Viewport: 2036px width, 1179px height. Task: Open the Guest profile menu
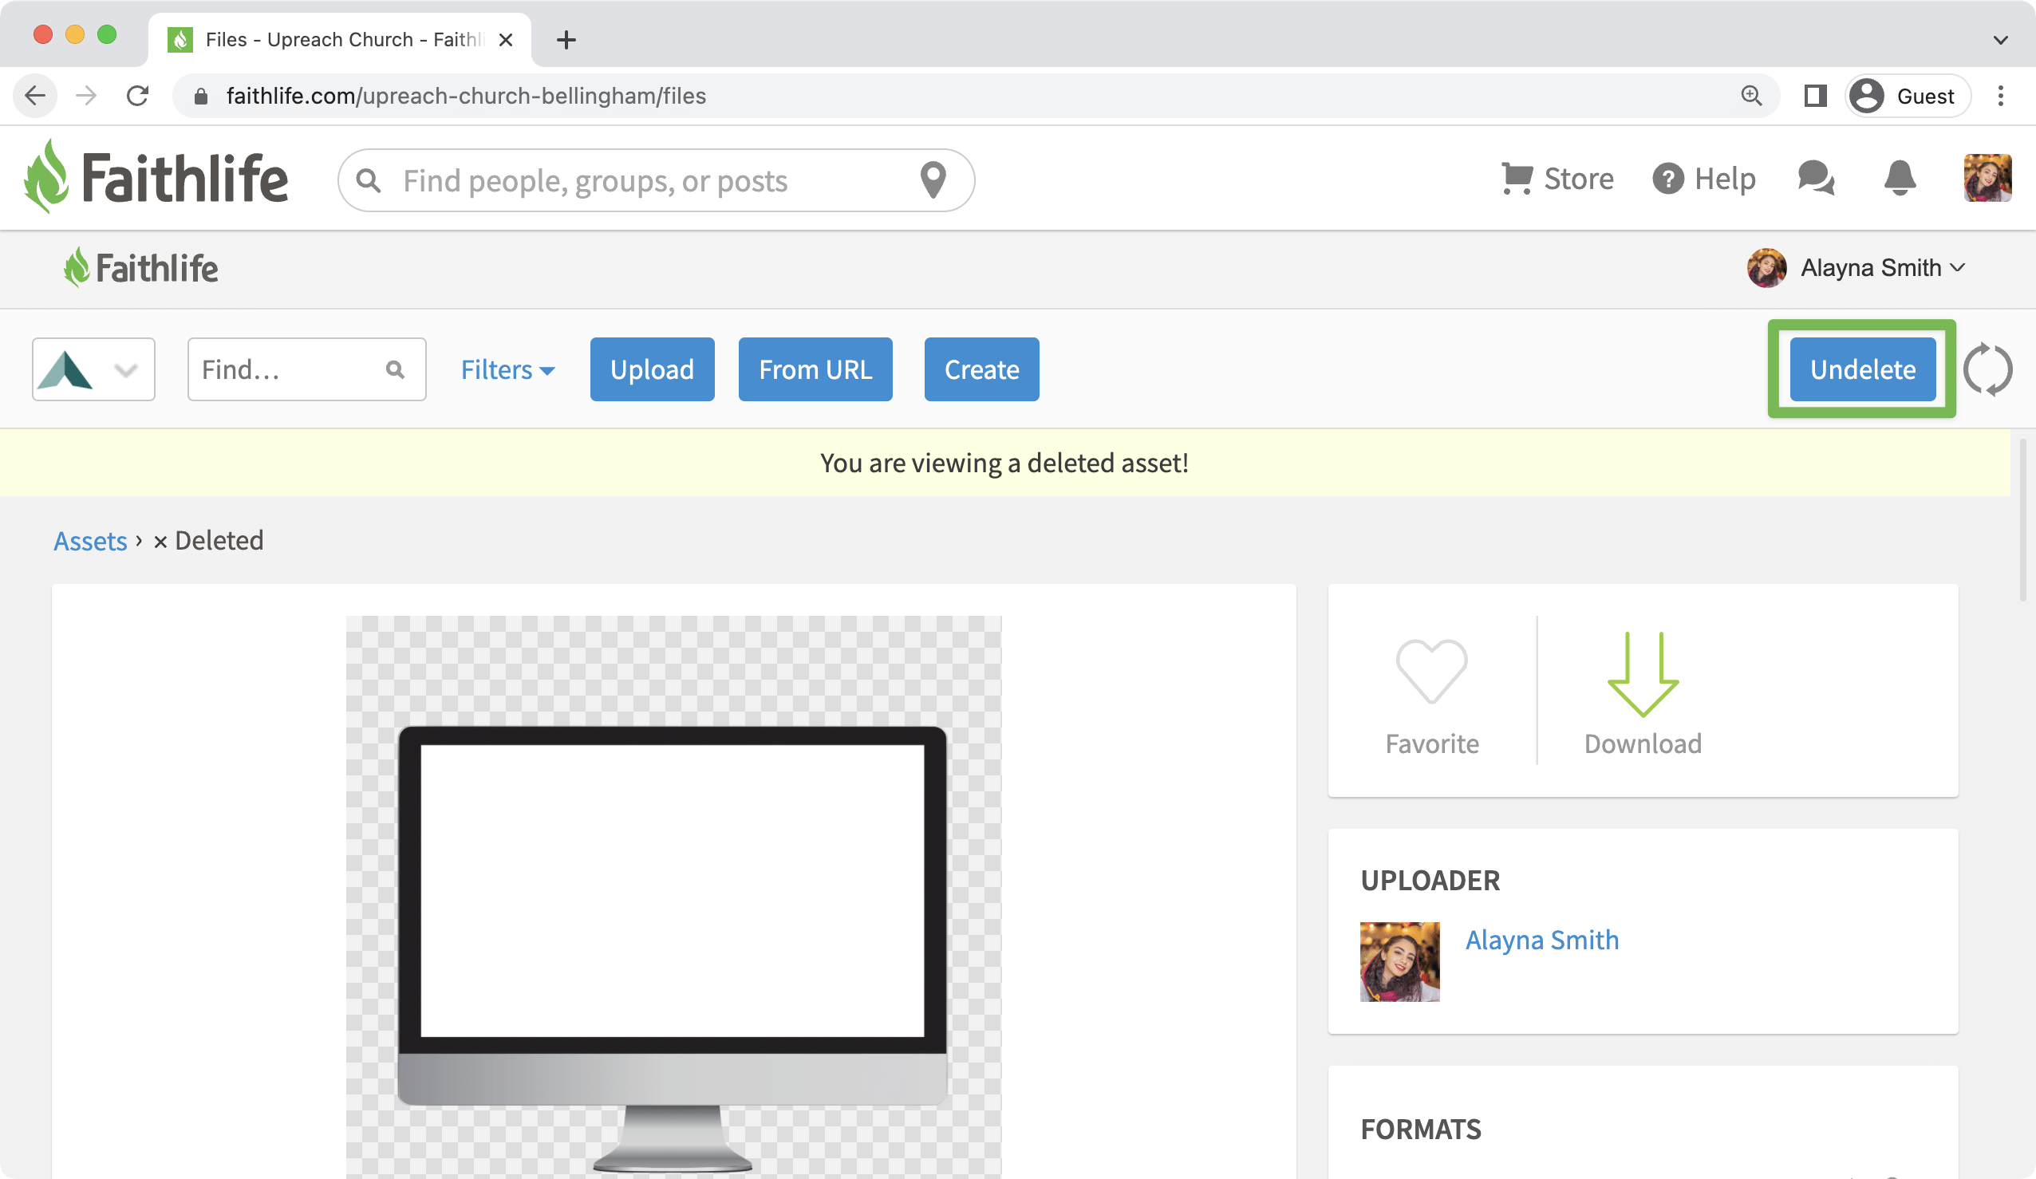(1908, 97)
